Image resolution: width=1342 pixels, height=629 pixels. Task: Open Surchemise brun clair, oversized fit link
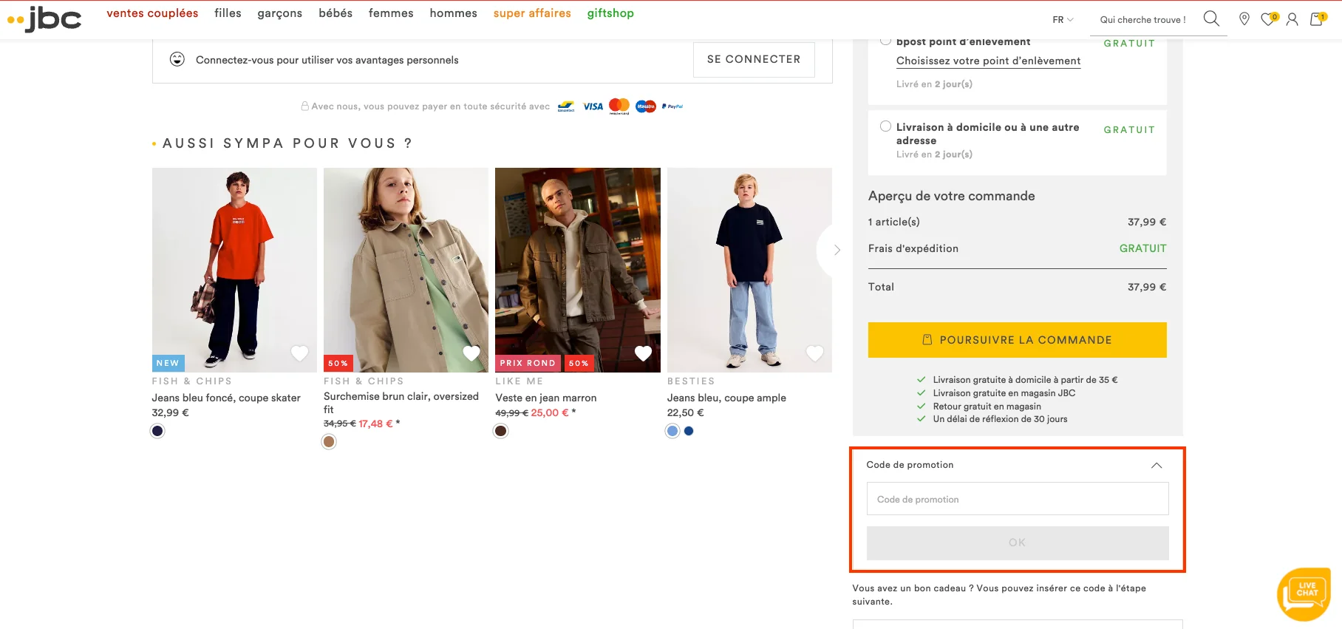(x=401, y=403)
